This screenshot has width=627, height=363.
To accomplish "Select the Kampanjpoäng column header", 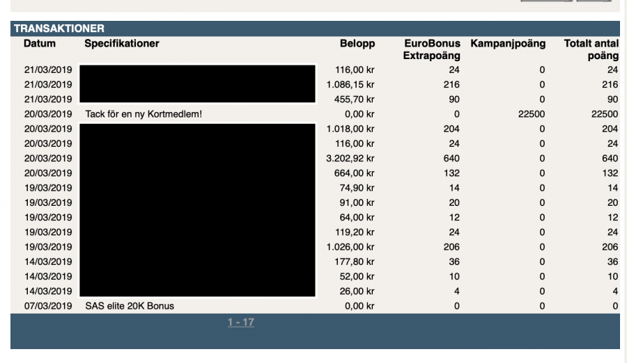I will coord(508,44).
